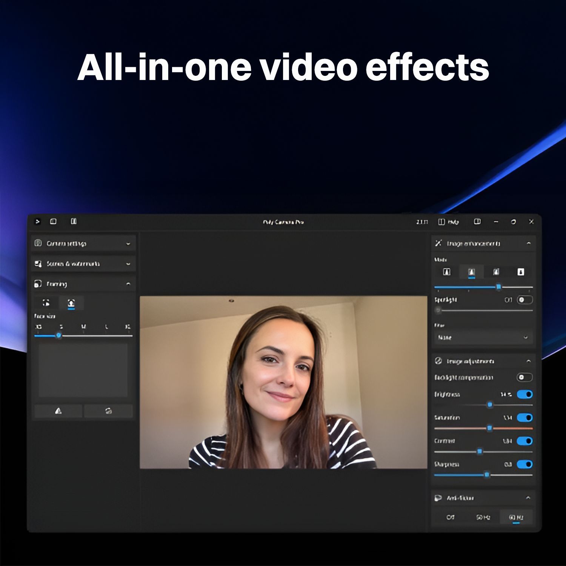Select the fourth image enhancement mode icon
Viewport: 566px width, 566px height.
click(x=521, y=272)
